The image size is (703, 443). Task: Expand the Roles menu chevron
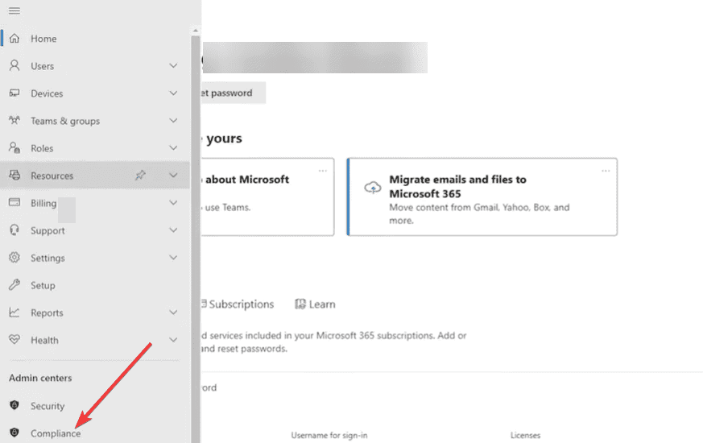coord(173,148)
